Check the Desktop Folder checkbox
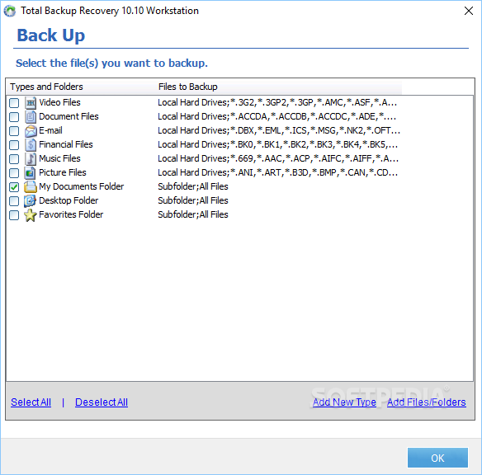The height and width of the screenshot is (475, 482). coord(14,201)
